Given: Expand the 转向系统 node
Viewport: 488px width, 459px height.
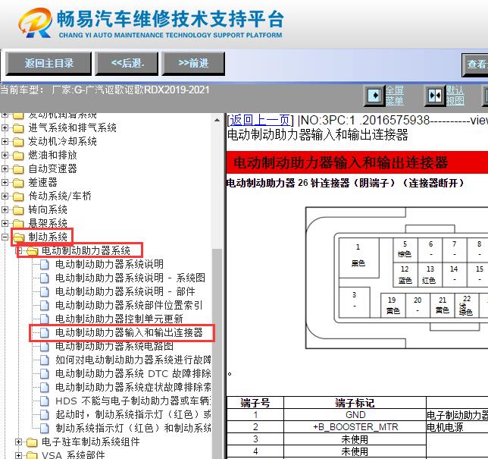Looking at the screenshot, I should point(5,209).
